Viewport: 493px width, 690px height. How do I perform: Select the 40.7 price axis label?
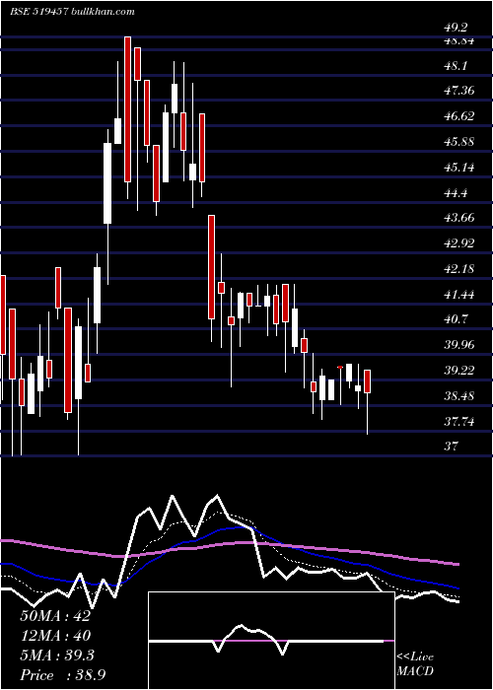456,319
